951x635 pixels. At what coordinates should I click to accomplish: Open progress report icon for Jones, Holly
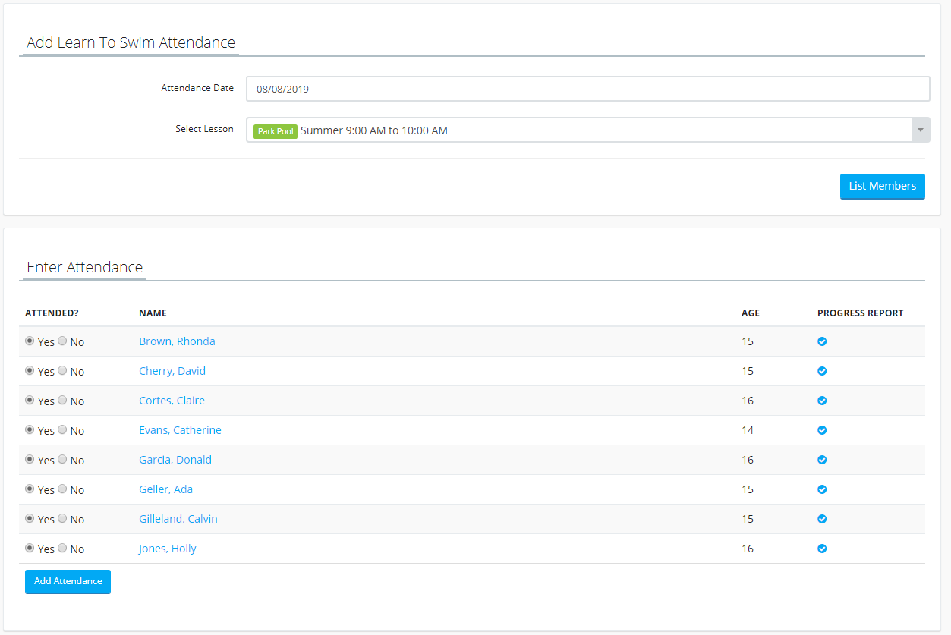(x=822, y=549)
